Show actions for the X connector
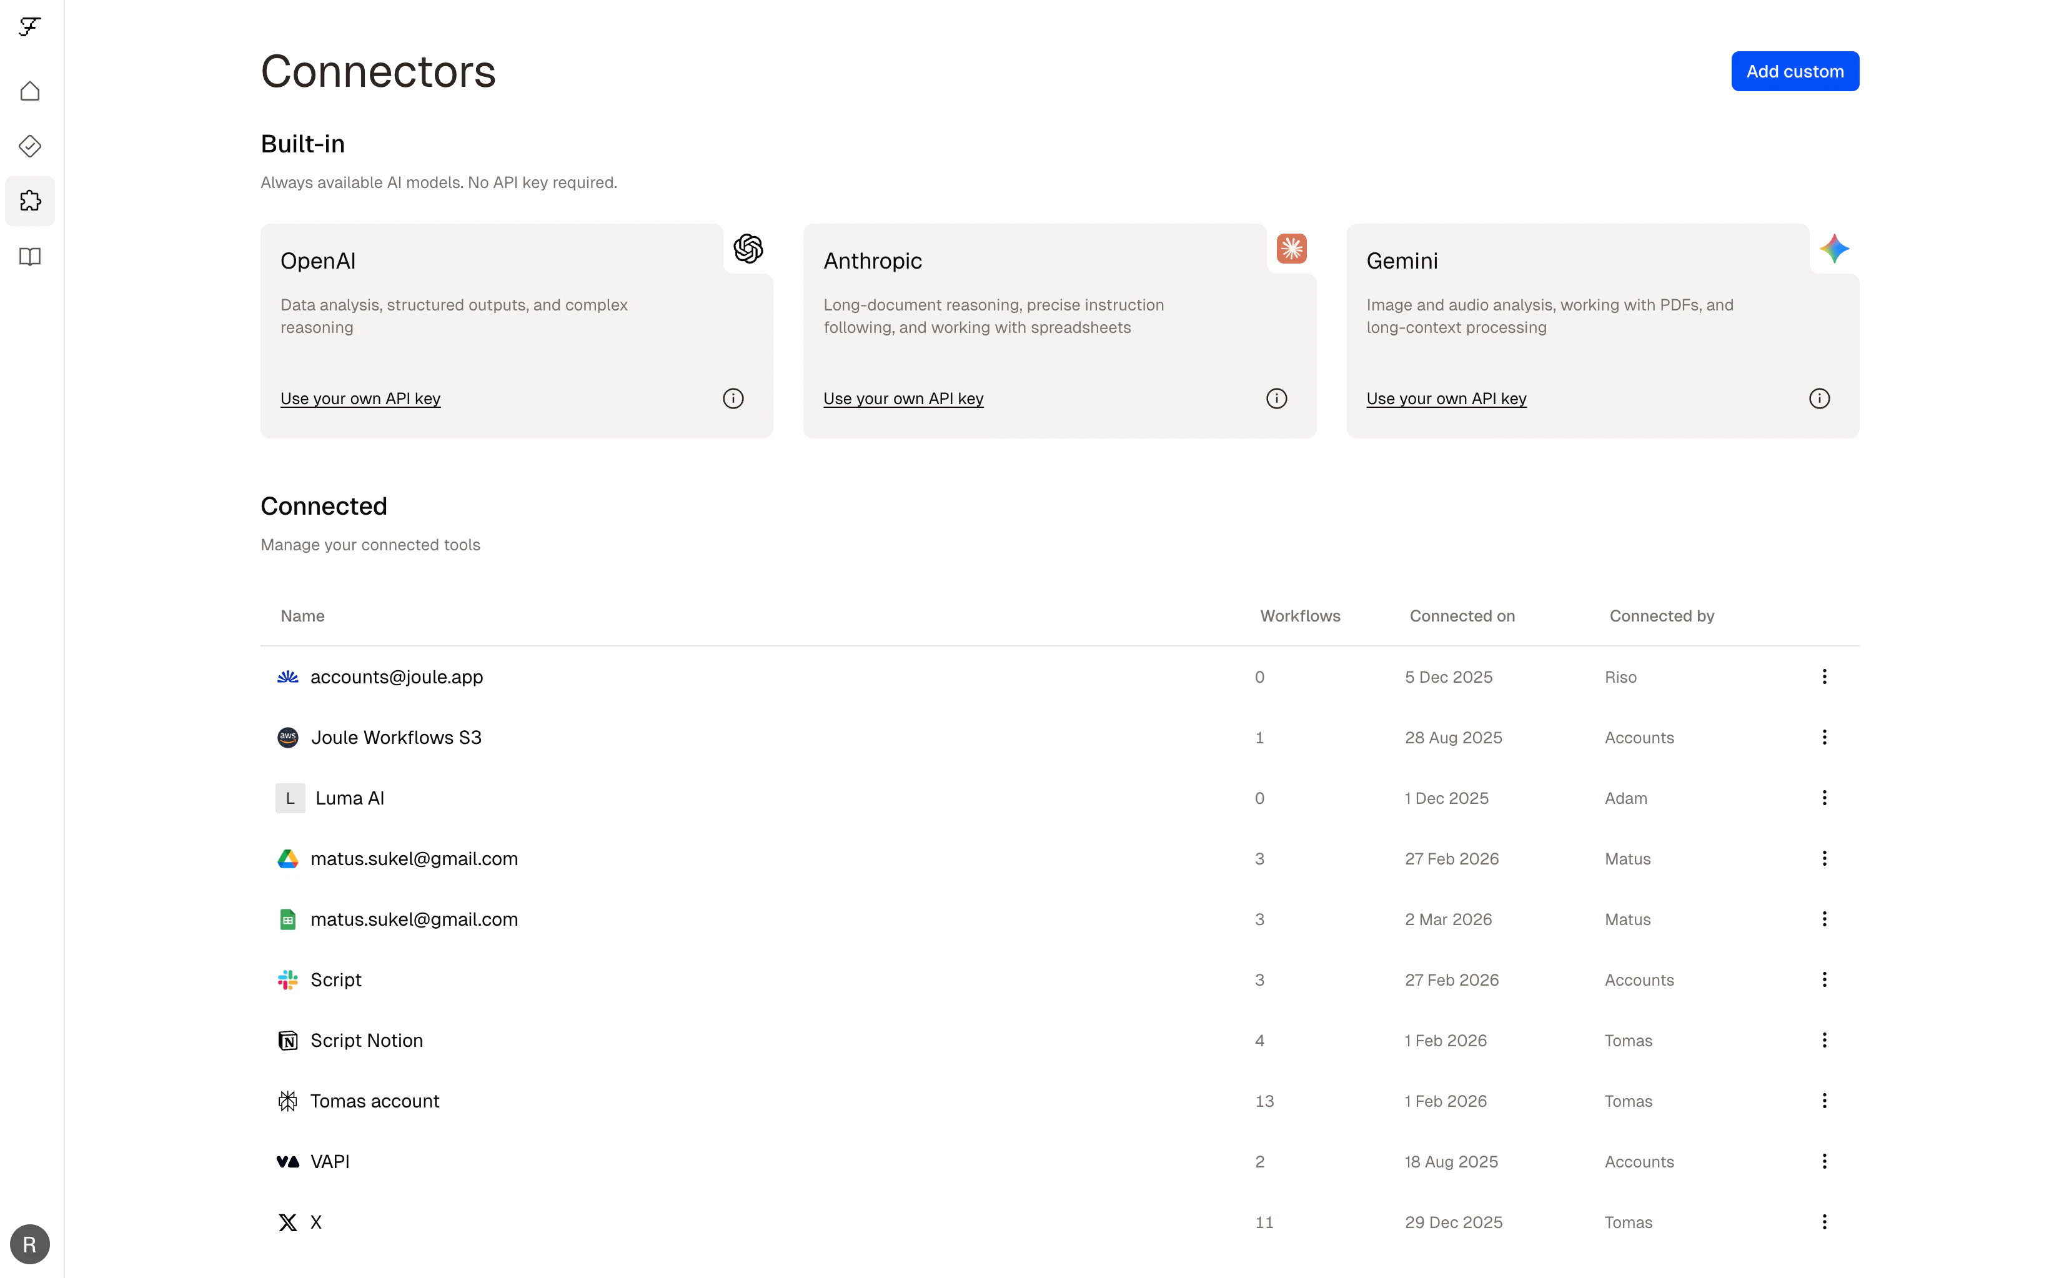This screenshot has height=1278, width=2049. [x=1824, y=1221]
